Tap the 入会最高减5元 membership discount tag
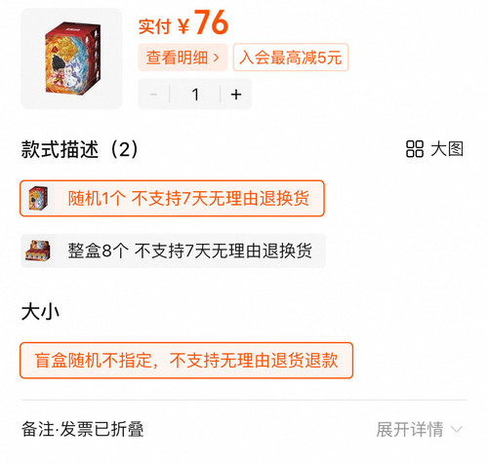Screen dimensions: 488x464 291,58
